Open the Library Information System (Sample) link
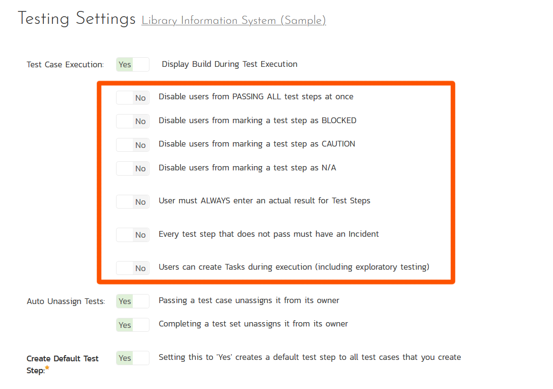Viewport: 553px width, 389px height. tap(234, 21)
